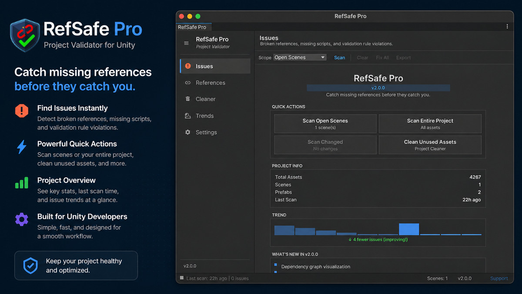Click the v2.0.0 label at sidebar bottom
Image resolution: width=522 pixels, height=294 pixels.
click(190, 266)
